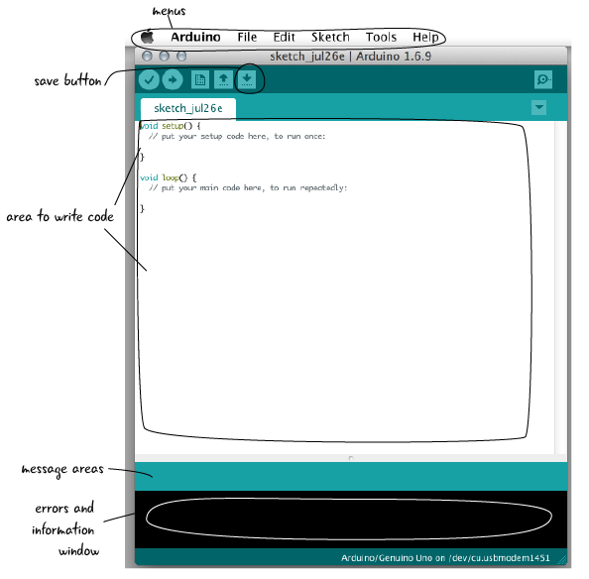The image size is (589, 579).
Task: Open the Serial Monitor magnifier icon
Action: 543,79
